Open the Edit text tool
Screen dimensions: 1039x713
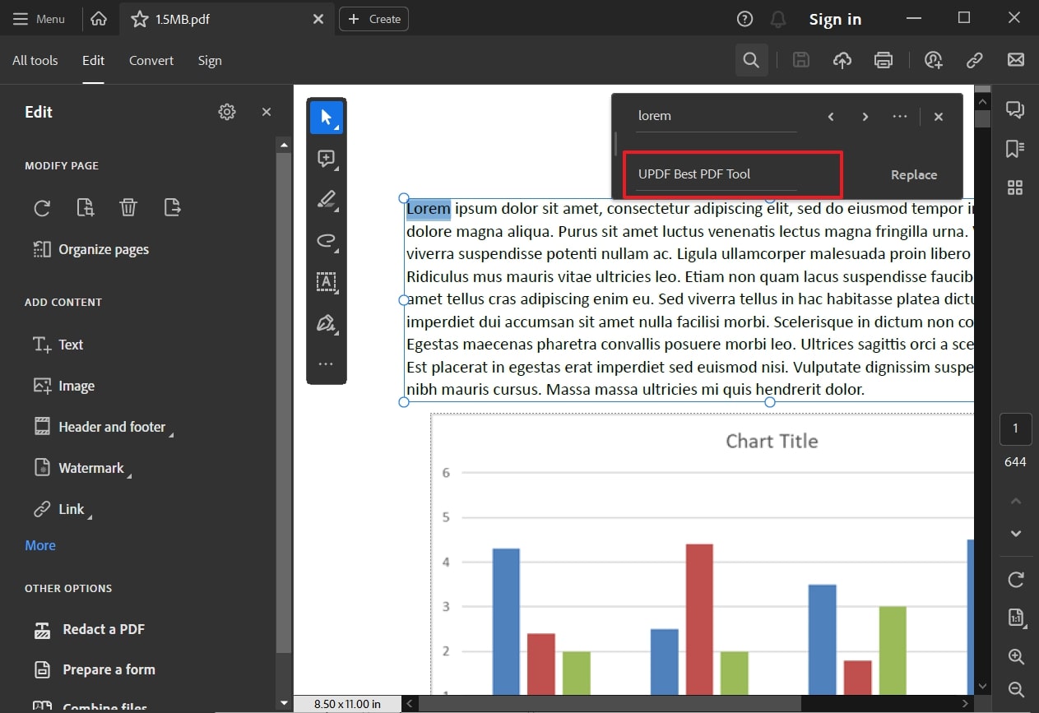point(327,282)
